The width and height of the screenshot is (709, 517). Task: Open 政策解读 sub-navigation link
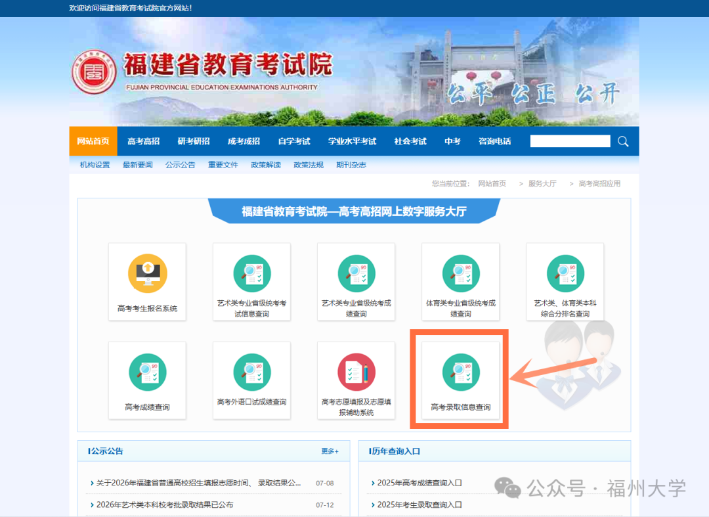point(266,165)
